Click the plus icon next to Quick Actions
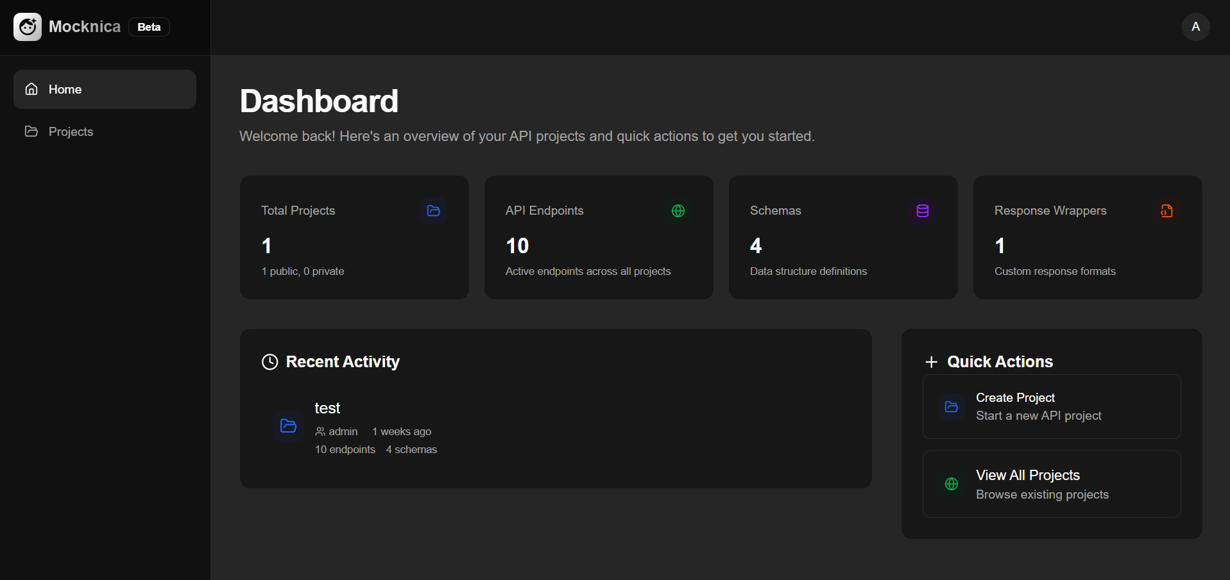Viewport: 1230px width, 580px height. pyautogui.click(x=931, y=361)
